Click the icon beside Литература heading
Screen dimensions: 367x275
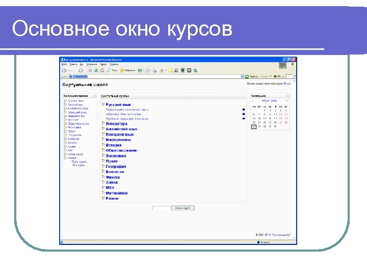point(103,123)
